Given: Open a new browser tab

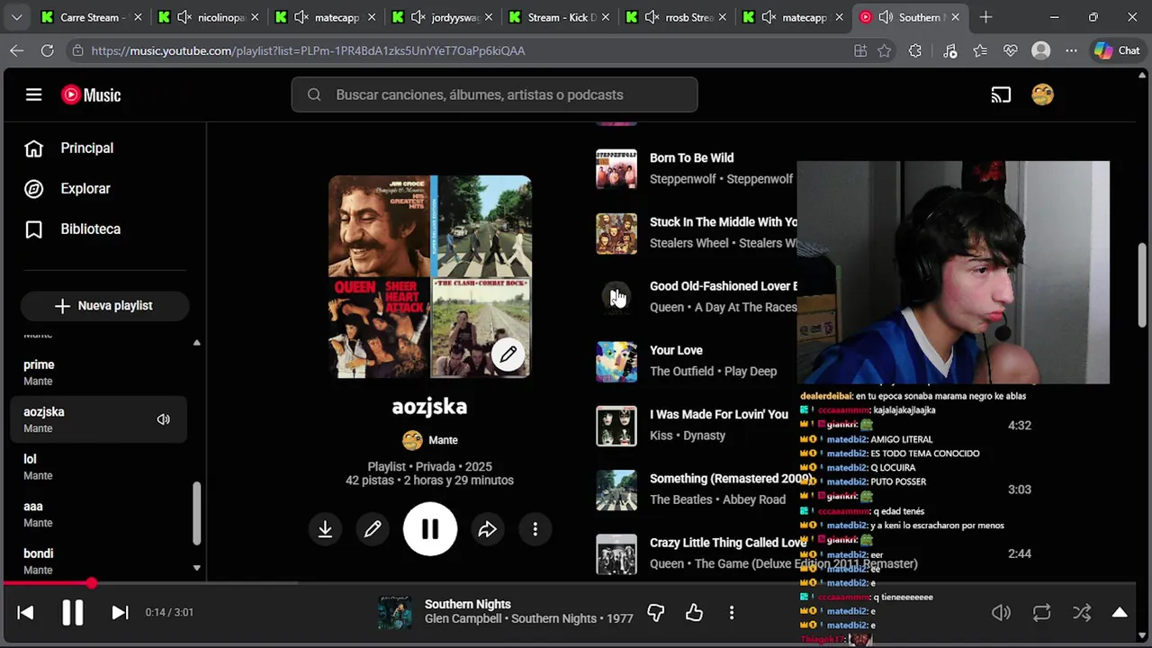Looking at the screenshot, I should [x=985, y=17].
